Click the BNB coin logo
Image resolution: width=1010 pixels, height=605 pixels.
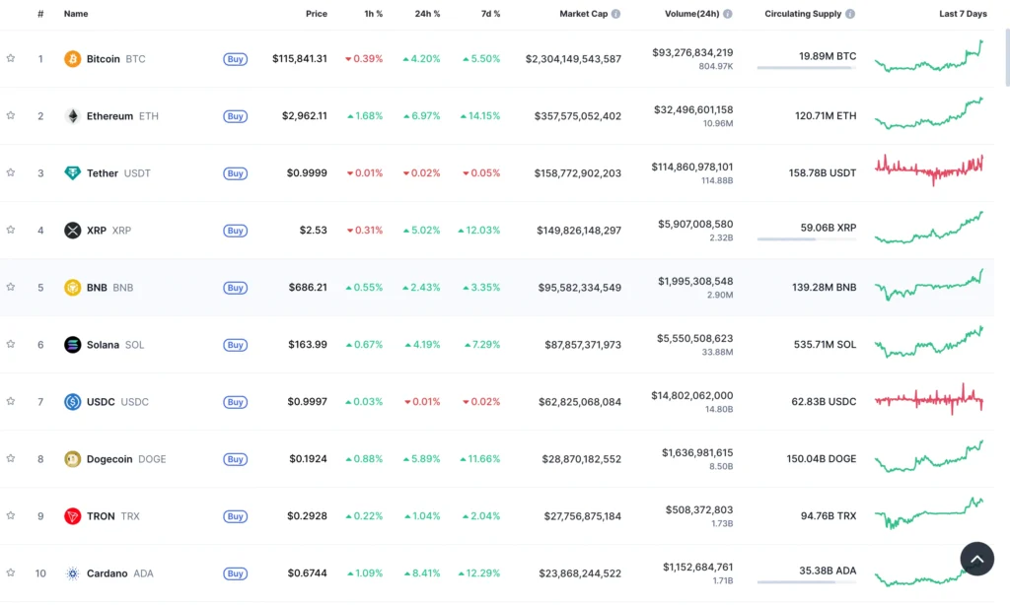pyautogui.click(x=72, y=288)
